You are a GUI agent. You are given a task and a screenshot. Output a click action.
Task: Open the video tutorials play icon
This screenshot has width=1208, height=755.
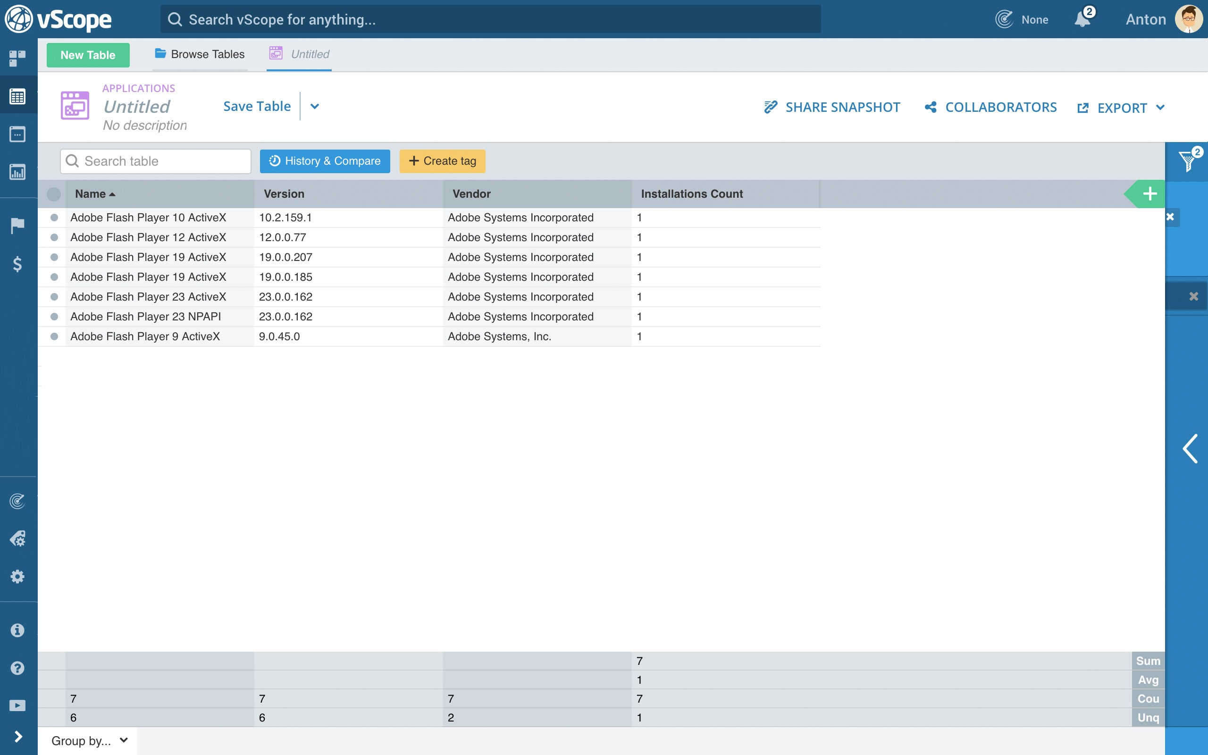[x=17, y=705]
